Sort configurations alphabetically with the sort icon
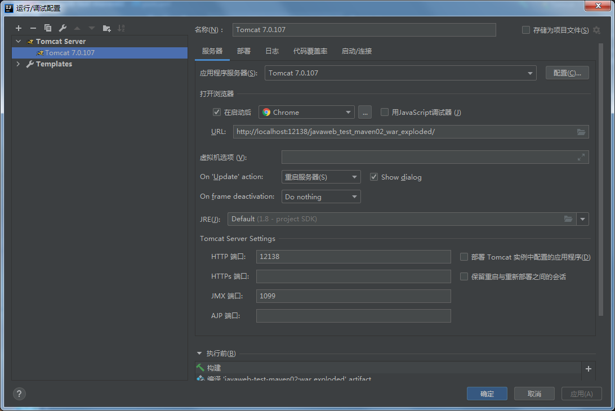Viewport: 615px width, 411px height. (121, 28)
